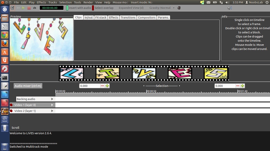Open the File menu
Viewport: 270px width, 151px height.
[x=16, y=2]
